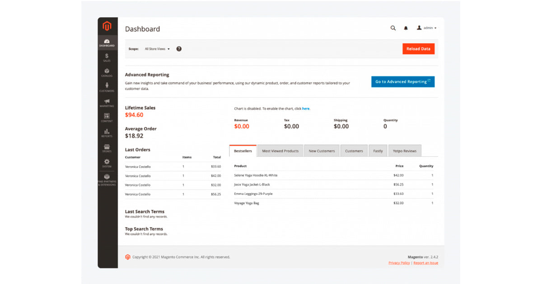Viewport: 542px width, 284px height.
Task: Open the Content menu in the sidebar
Action: click(107, 118)
